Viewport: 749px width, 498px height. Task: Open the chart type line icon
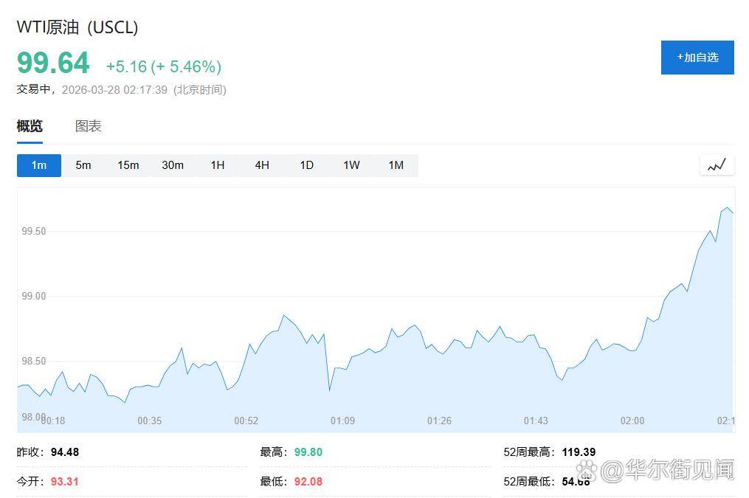[717, 165]
